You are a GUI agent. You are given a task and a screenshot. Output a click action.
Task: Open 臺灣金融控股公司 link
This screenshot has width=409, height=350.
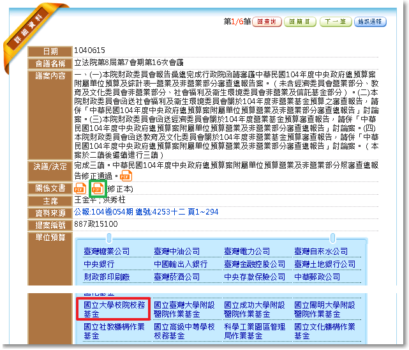(x=254, y=264)
